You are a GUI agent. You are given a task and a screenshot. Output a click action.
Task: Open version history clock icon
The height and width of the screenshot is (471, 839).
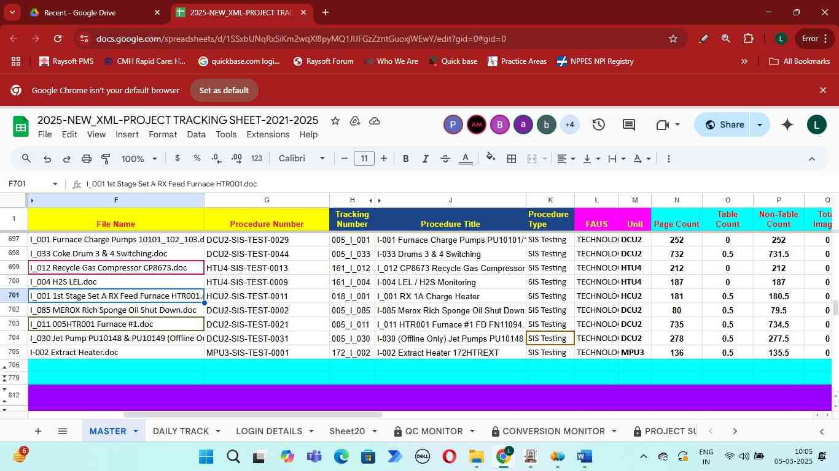[x=599, y=125]
